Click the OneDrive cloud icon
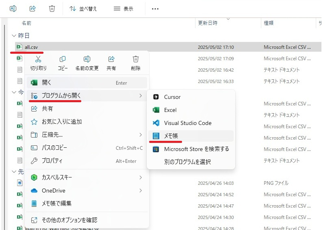This screenshot has height=230, width=332. 34,191
